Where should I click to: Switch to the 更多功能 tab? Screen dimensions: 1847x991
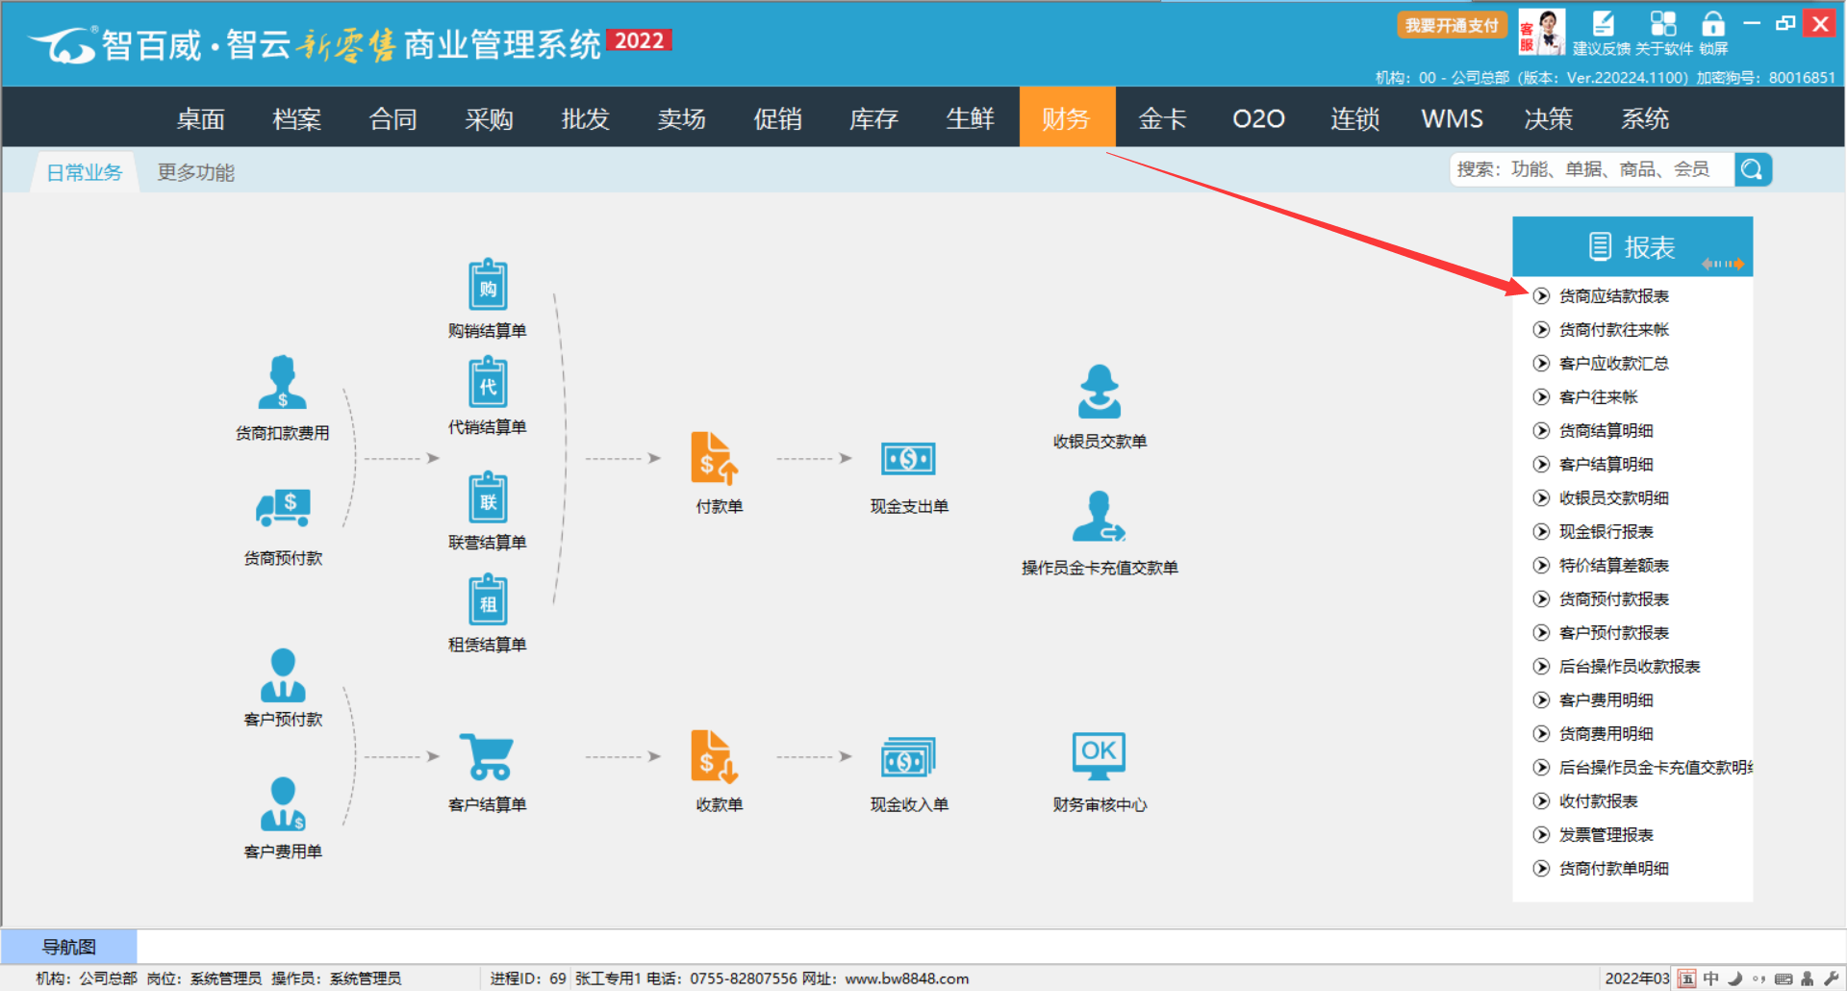pyautogui.click(x=196, y=172)
